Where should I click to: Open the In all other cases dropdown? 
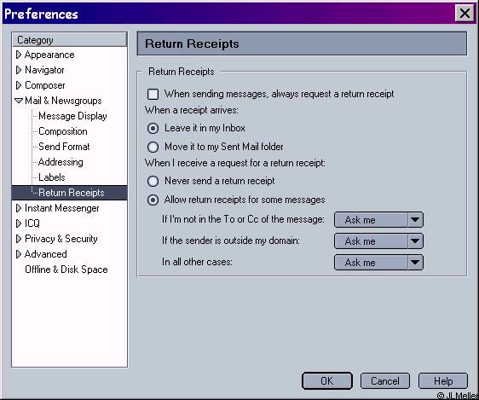click(x=378, y=263)
